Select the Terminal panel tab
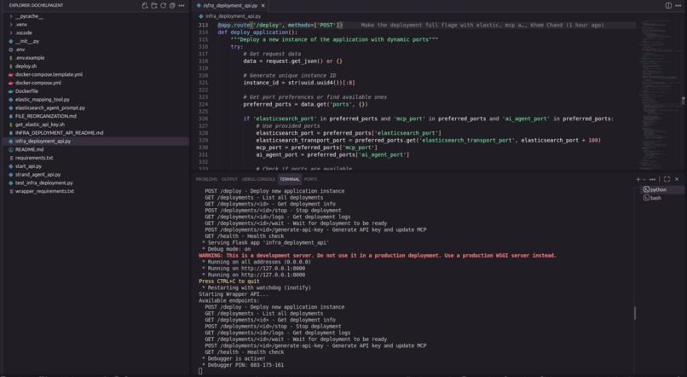This screenshot has width=687, height=377. tap(290, 179)
